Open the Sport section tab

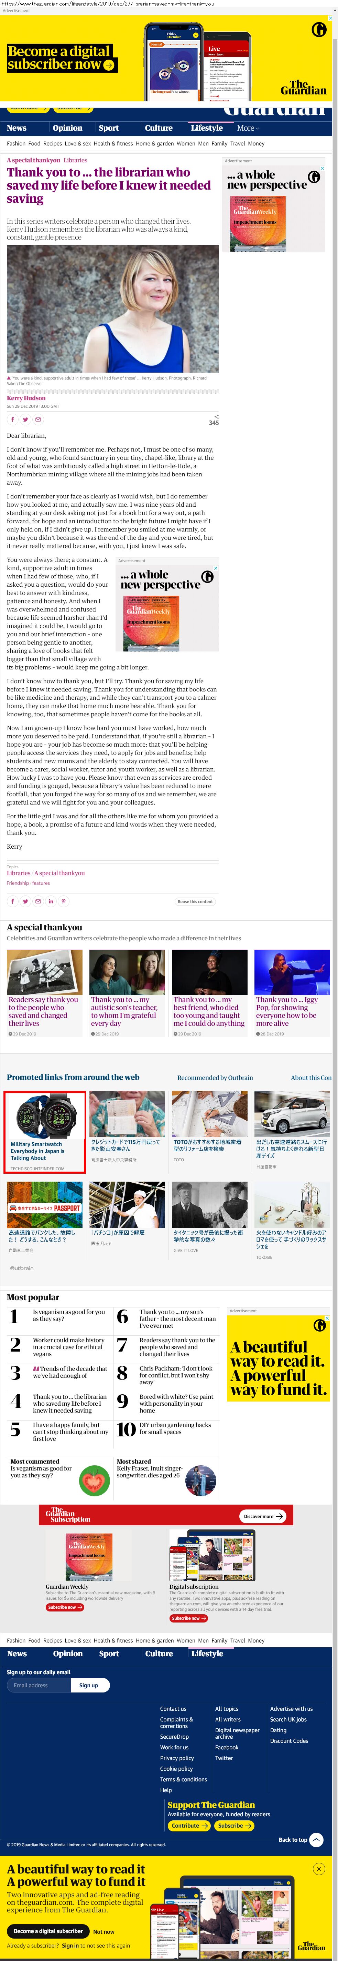109,128
